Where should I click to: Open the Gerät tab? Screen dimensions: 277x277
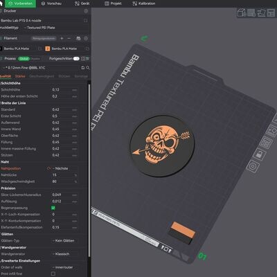(x=82, y=3)
